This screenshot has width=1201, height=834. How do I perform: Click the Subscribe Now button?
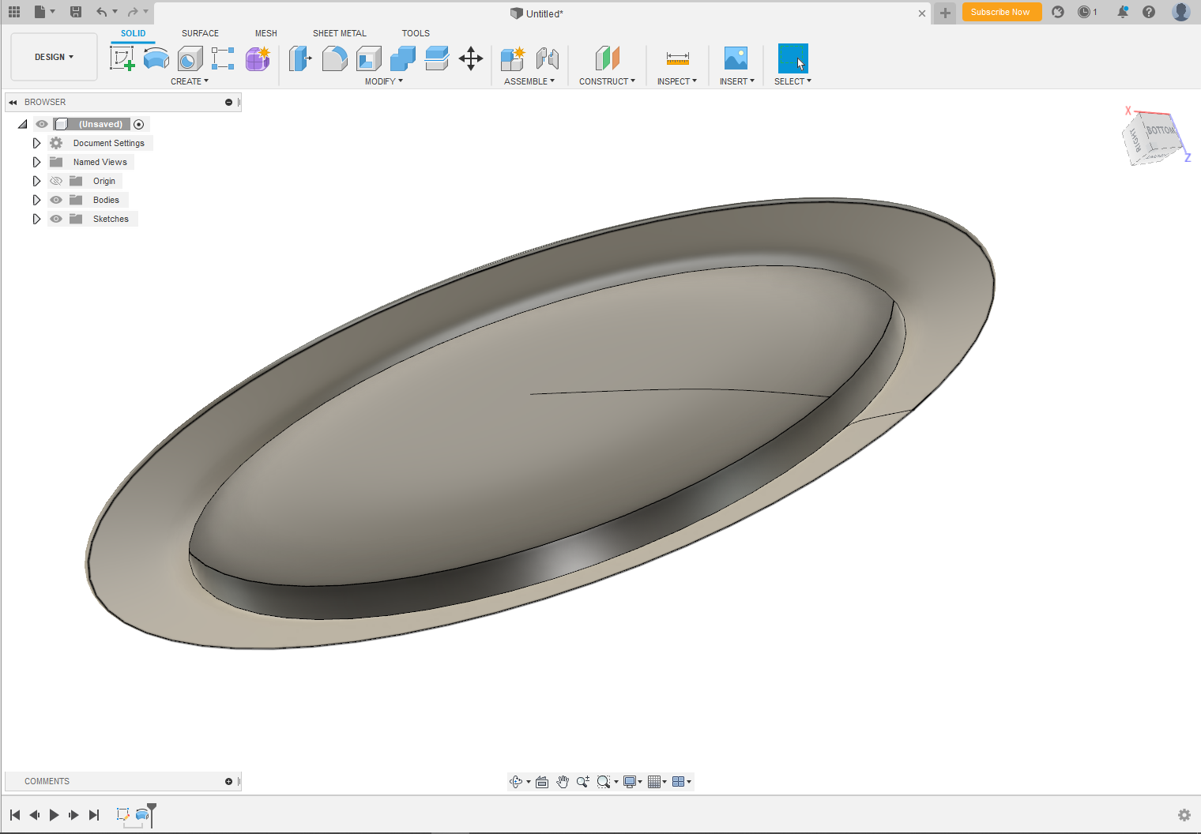click(x=1000, y=12)
